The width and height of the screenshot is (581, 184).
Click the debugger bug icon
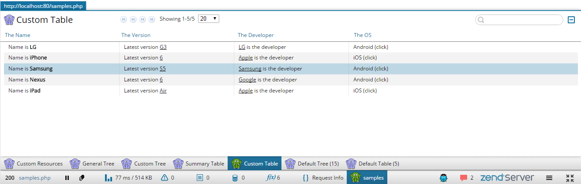click(x=444, y=178)
